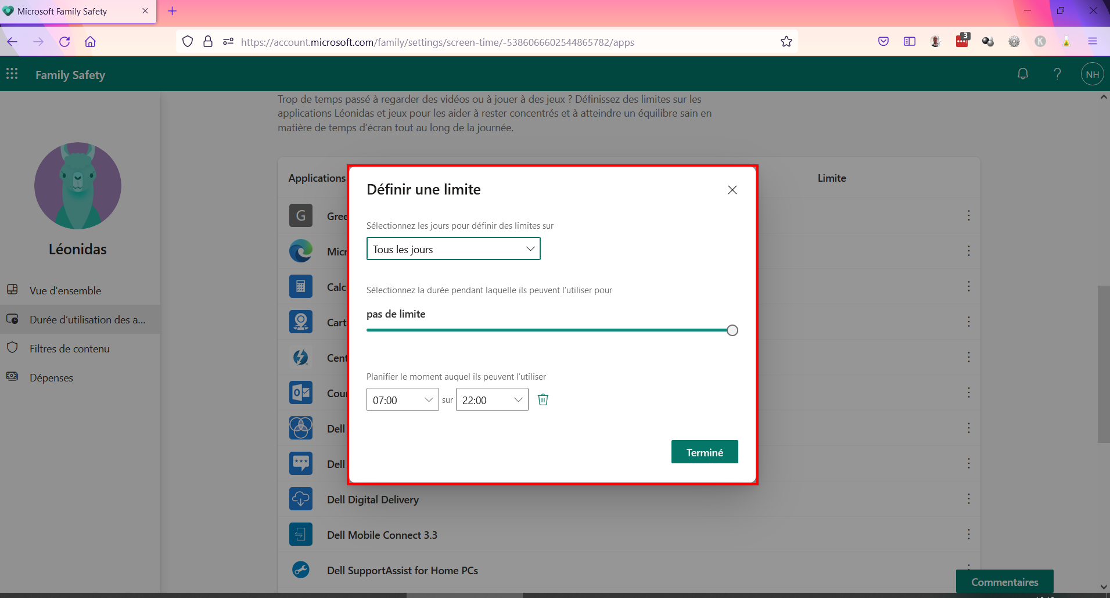Select Vue d'ensemble in the sidebar
This screenshot has width=1110, height=598.
click(80, 290)
